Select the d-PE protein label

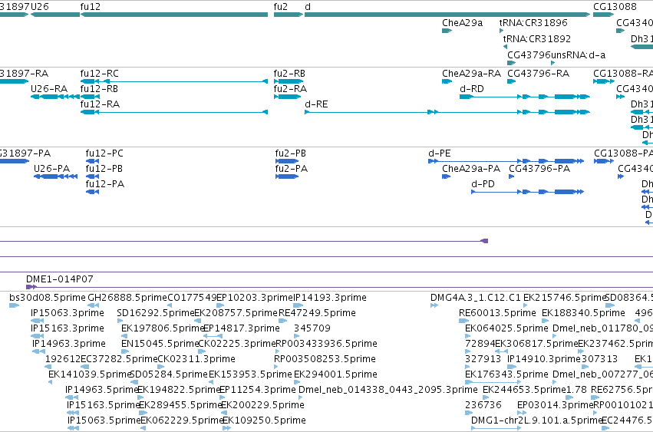(440, 153)
